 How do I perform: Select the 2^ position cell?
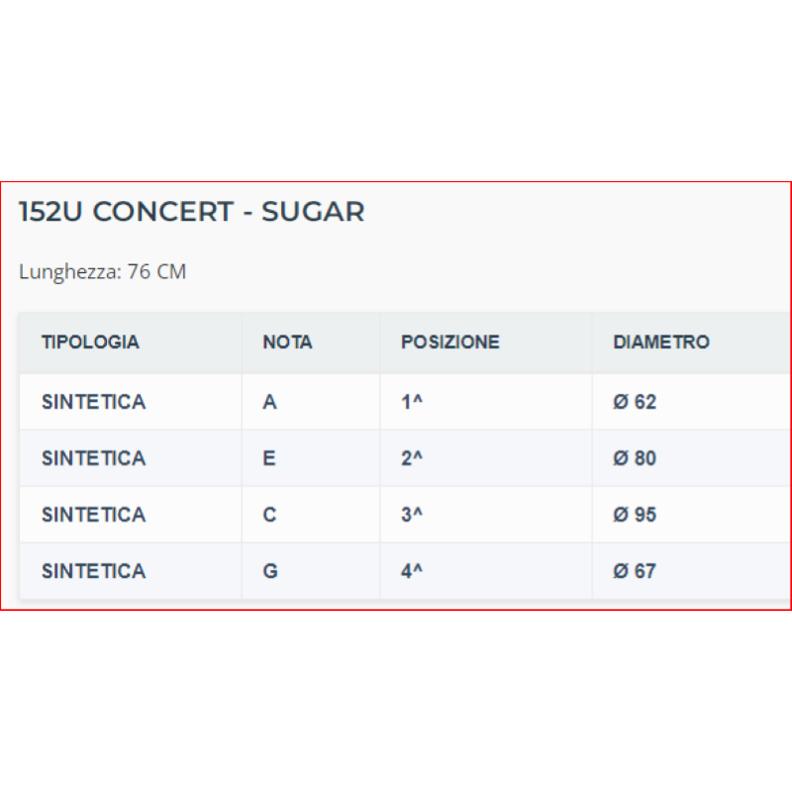point(412,458)
